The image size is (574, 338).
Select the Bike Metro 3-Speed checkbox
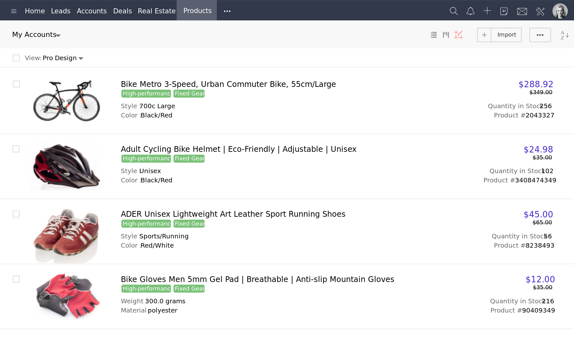click(x=16, y=84)
